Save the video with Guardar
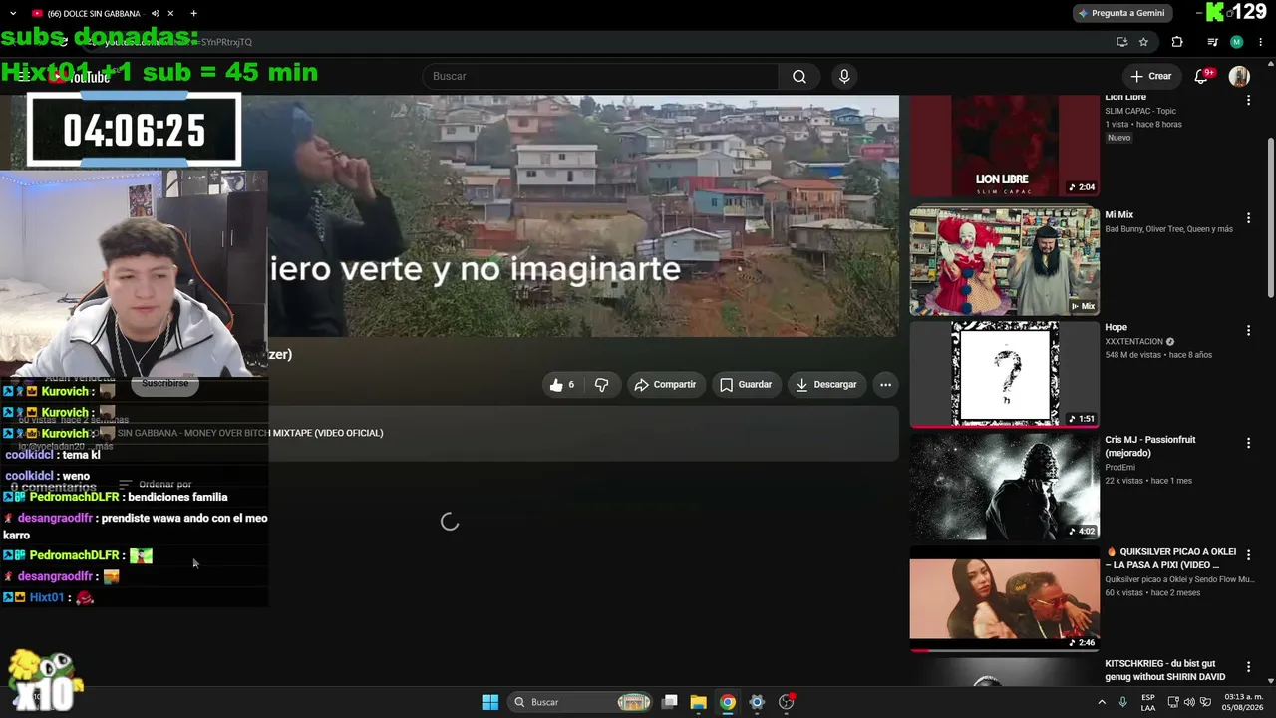This screenshot has width=1276, height=718. pyautogui.click(x=746, y=385)
